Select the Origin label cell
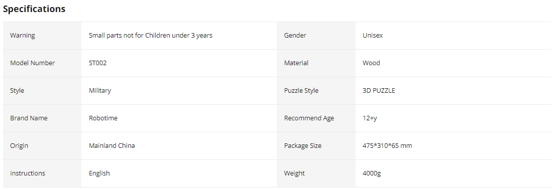The height and width of the screenshot is (189, 554). [42, 145]
